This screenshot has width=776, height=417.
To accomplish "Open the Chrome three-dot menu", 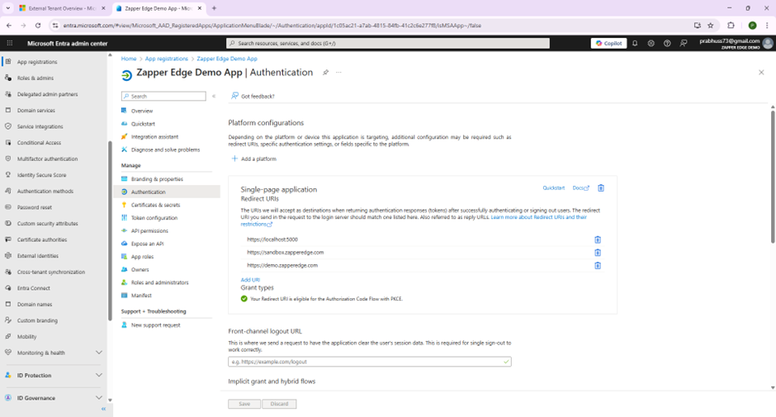I will 767,26.
